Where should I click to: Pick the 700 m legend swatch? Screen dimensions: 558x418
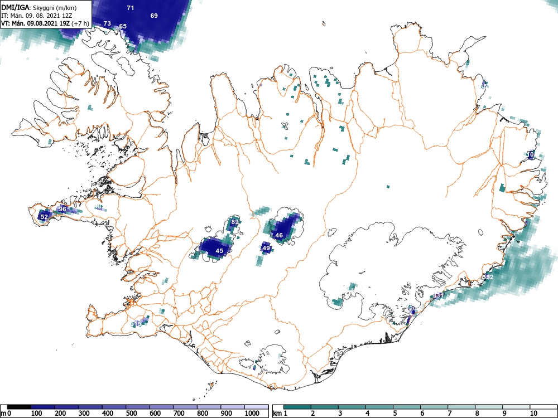[x=185, y=407]
